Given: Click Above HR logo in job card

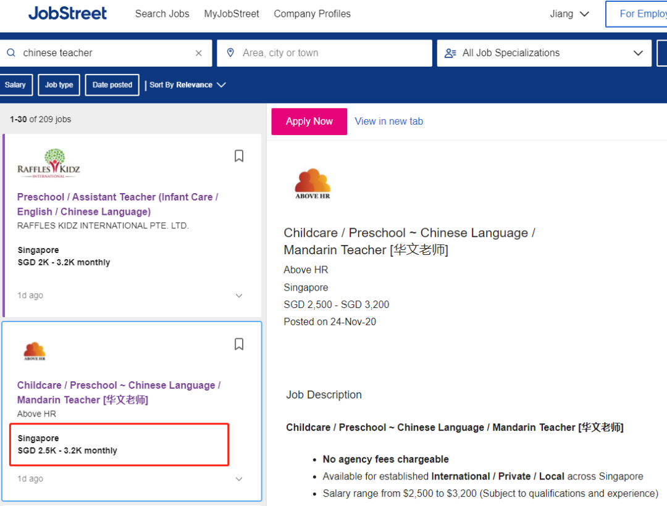Looking at the screenshot, I should 35,351.
